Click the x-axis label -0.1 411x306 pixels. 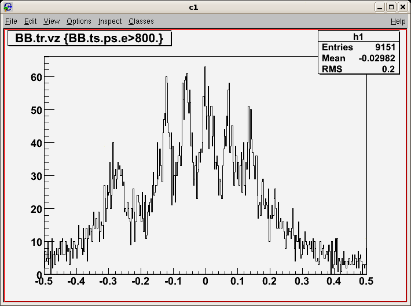173,281
